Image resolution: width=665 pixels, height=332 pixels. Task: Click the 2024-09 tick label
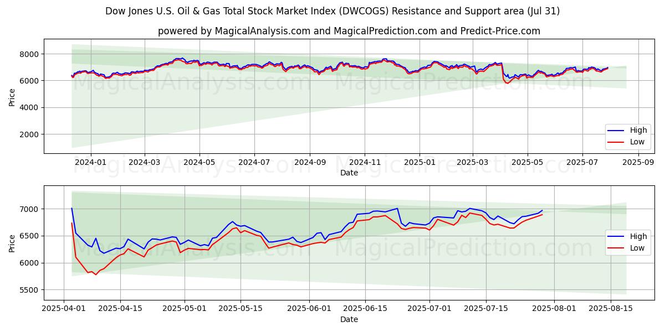[310, 162]
